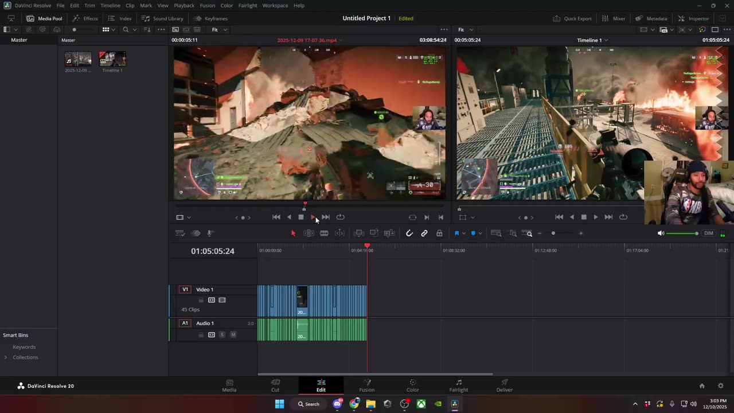734x413 pixels.
Task: Switch to the Color page tab
Action: pos(412,385)
